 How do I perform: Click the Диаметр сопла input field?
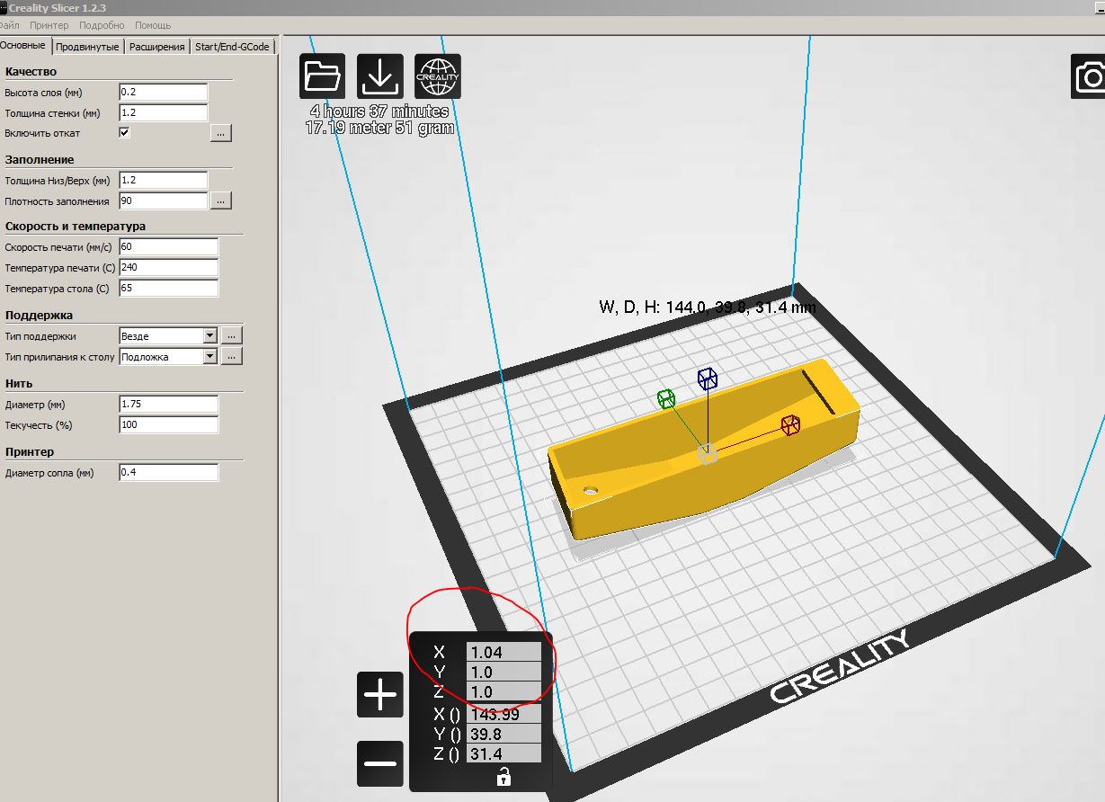[168, 472]
